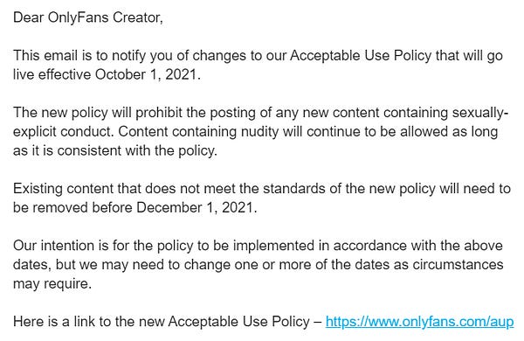Click 'live effective' words before October date
This screenshot has width=524, height=341.
click(52, 74)
